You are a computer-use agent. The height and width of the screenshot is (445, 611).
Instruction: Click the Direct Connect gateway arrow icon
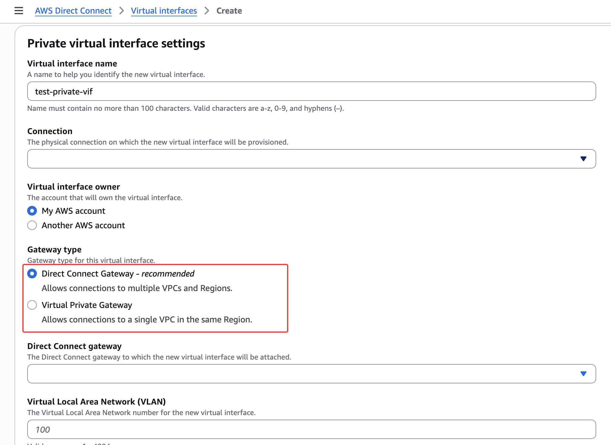(x=583, y=374)
